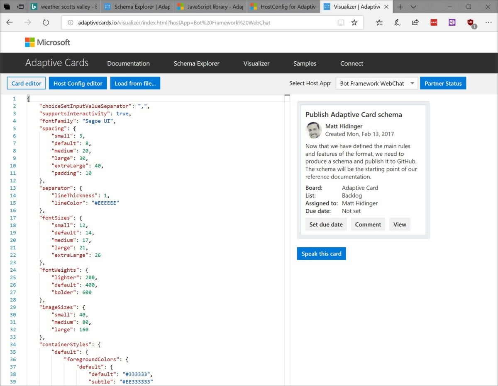The image size is (498, 386).
Task: Show the tabs you've set aside
Action: (x=7, y=7)
